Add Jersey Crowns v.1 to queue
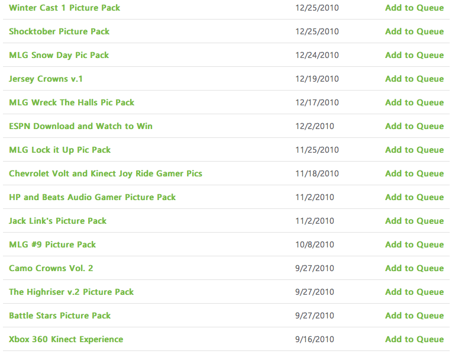 (414, 79)
